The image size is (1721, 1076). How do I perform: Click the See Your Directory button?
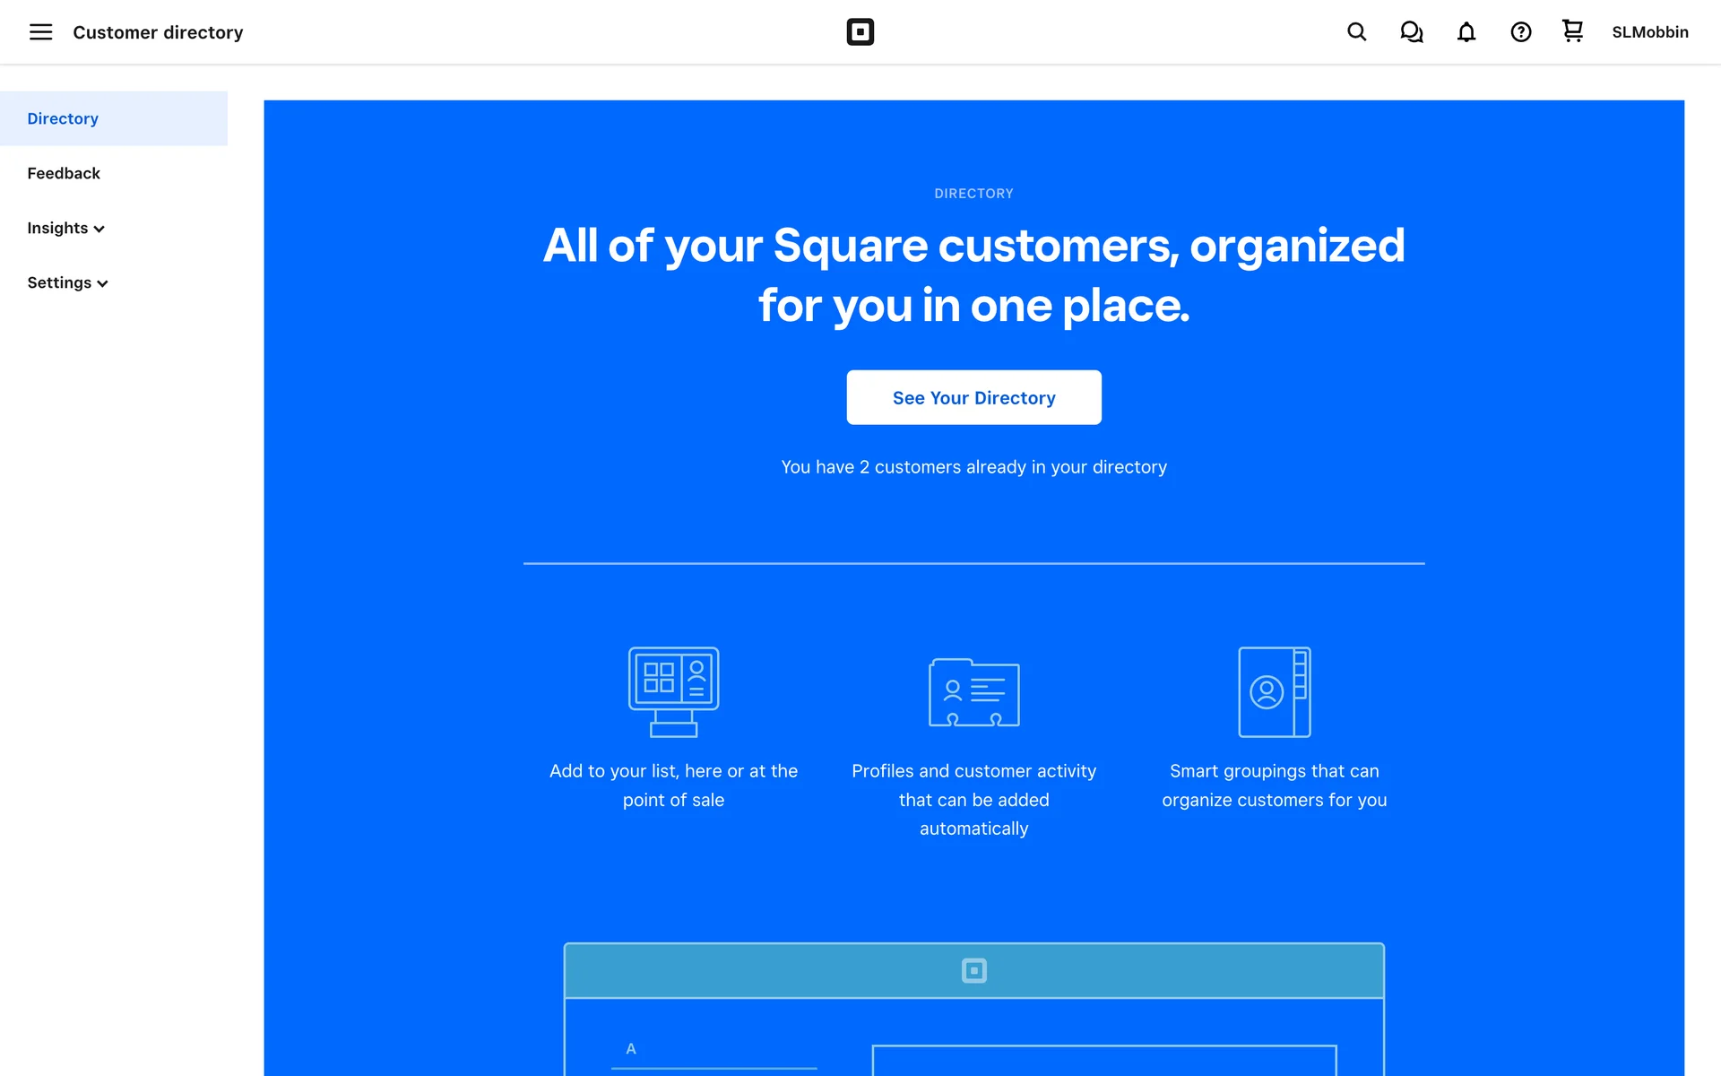(973, 397)
